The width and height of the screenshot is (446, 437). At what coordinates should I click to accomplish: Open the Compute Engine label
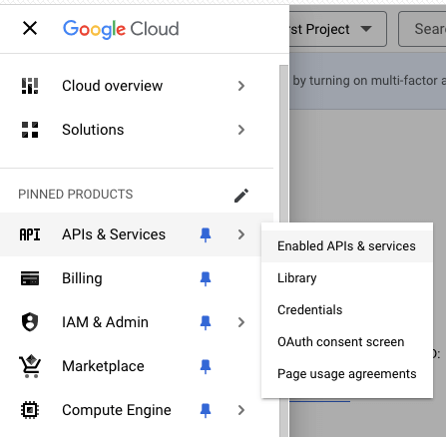[x=117, y=410]
